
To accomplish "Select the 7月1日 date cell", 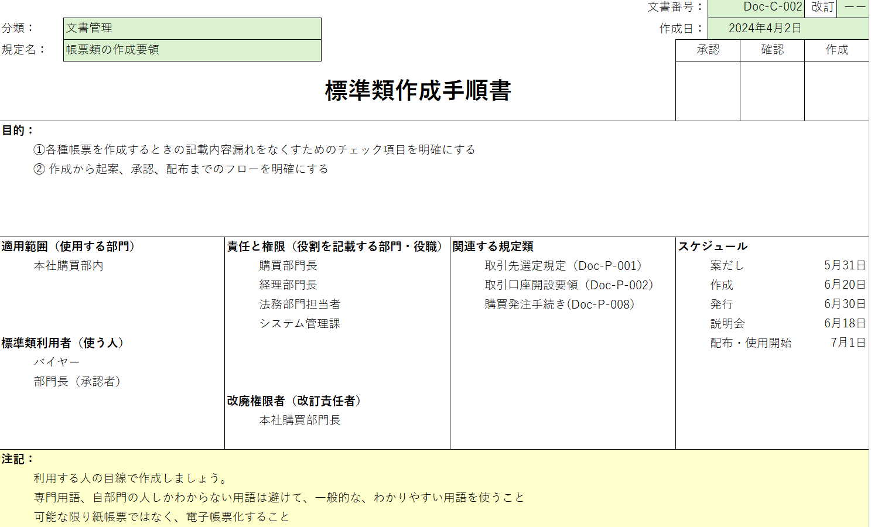I will tap(848, 343).
